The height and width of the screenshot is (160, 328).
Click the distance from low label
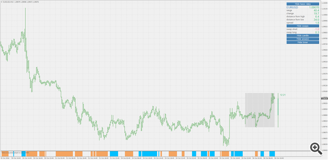pos(295,20)
